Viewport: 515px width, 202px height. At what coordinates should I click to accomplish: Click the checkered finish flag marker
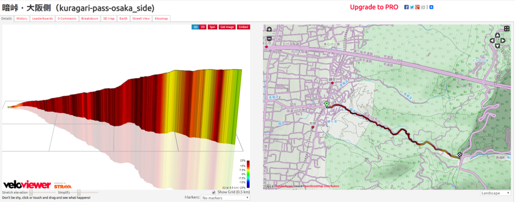[460, 155]
